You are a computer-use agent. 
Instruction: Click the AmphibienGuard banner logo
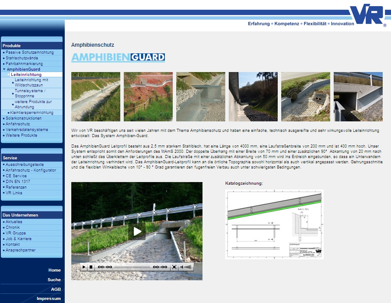coord(118,57)
